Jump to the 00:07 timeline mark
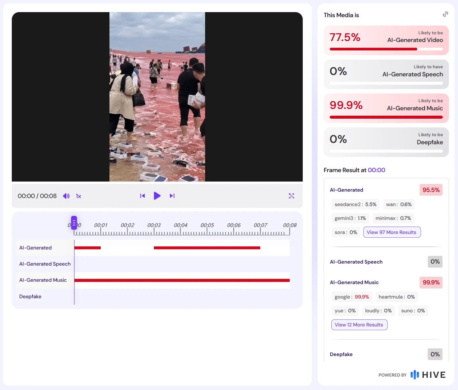The height and width of the screenshot is (390, 458). click(x=260, y=225)
